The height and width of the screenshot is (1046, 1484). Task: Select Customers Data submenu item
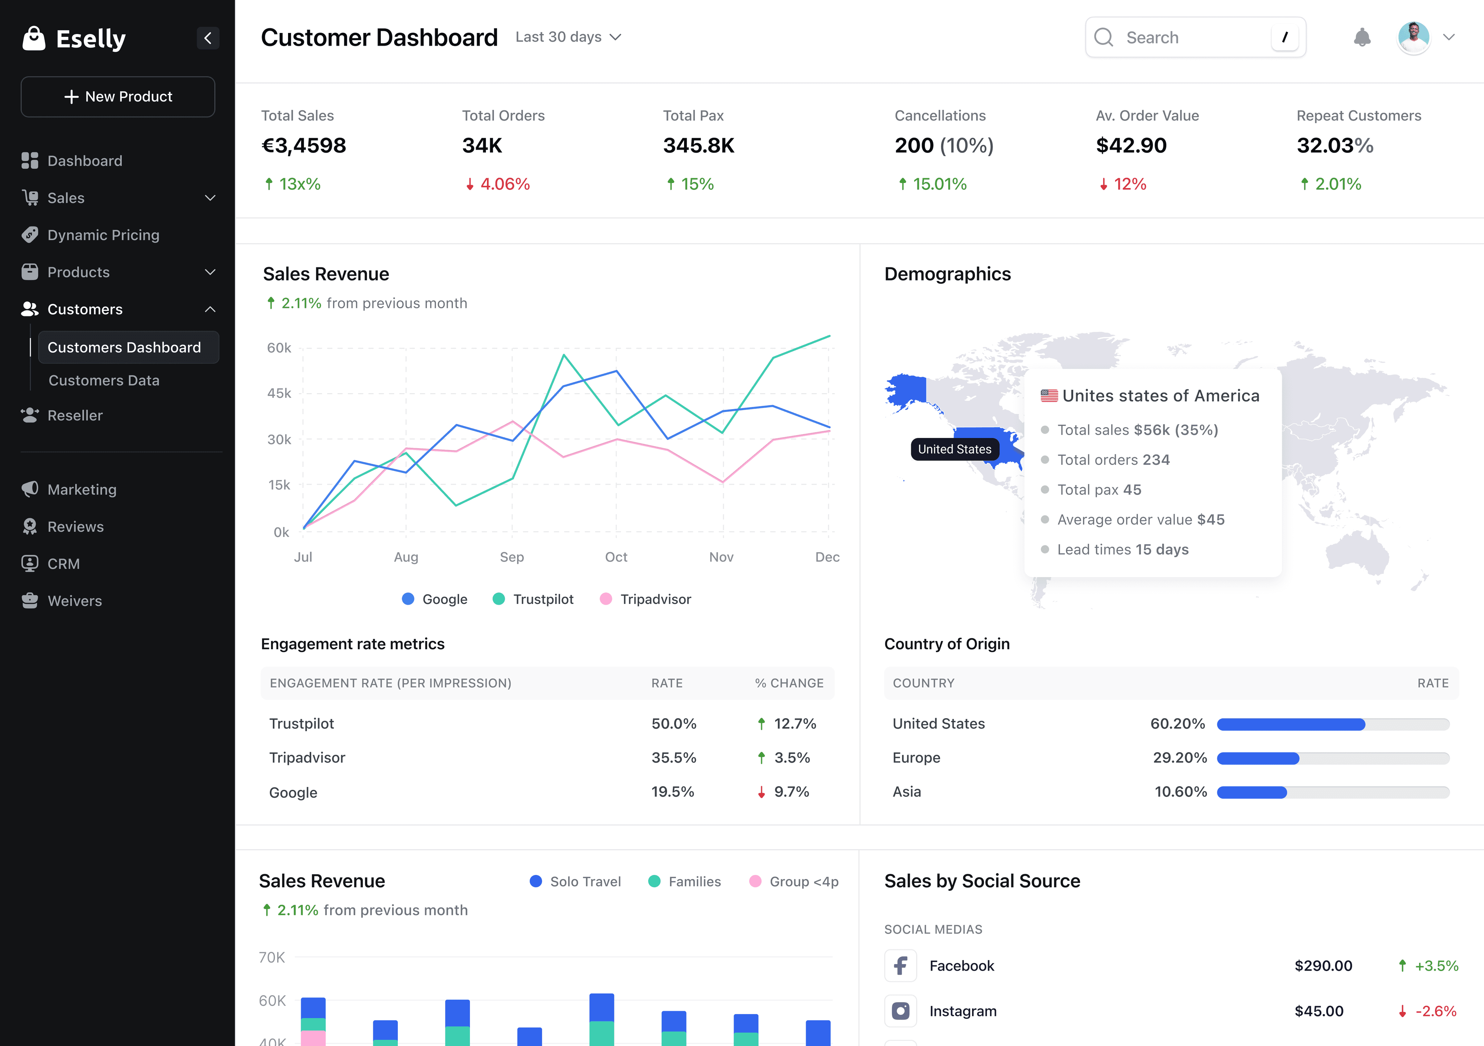click(x=103, y=380)
